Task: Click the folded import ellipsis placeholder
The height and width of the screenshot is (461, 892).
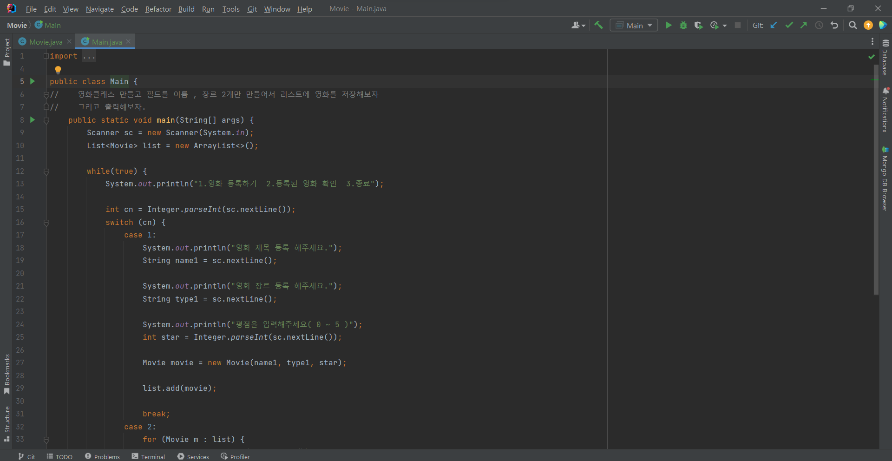Action: (x=89, y=56)
